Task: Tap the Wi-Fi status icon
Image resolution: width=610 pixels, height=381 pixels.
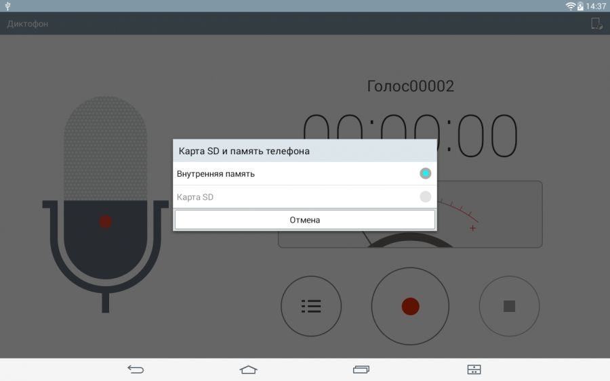Action: [x=571, y=6]
